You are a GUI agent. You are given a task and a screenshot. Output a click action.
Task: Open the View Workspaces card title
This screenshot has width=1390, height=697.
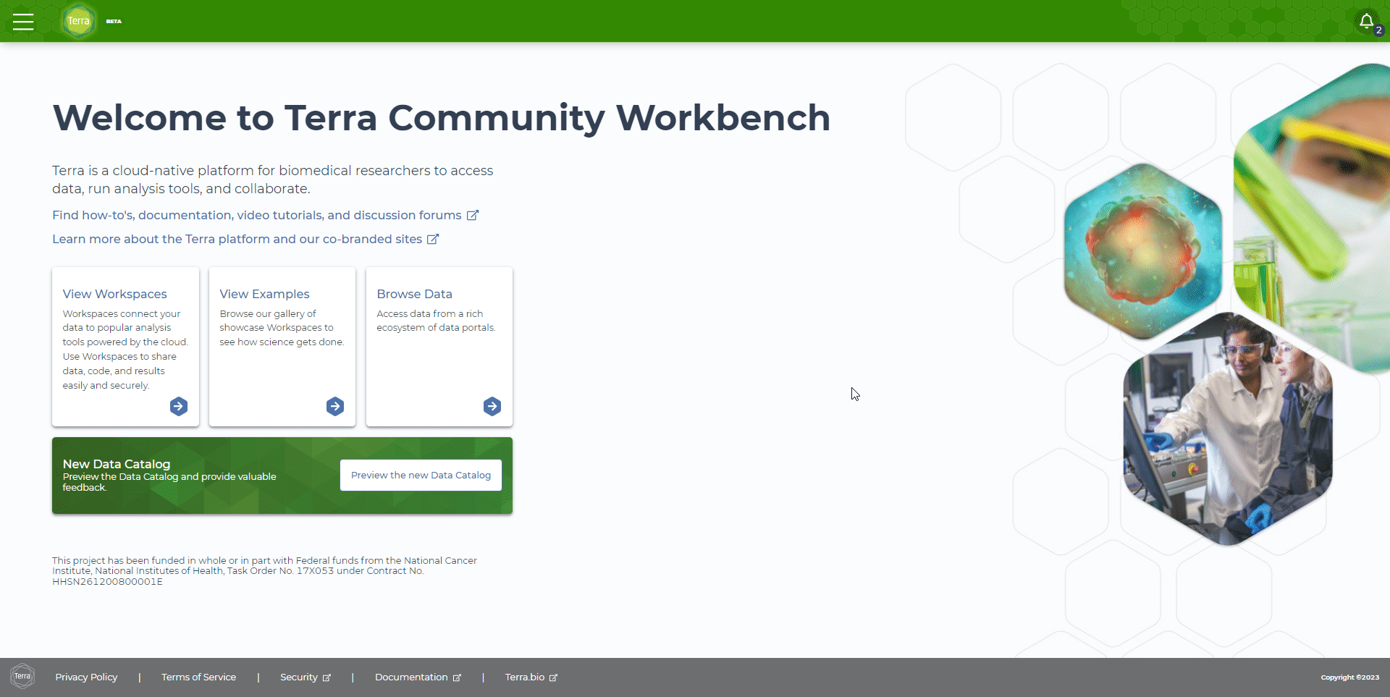114,294
